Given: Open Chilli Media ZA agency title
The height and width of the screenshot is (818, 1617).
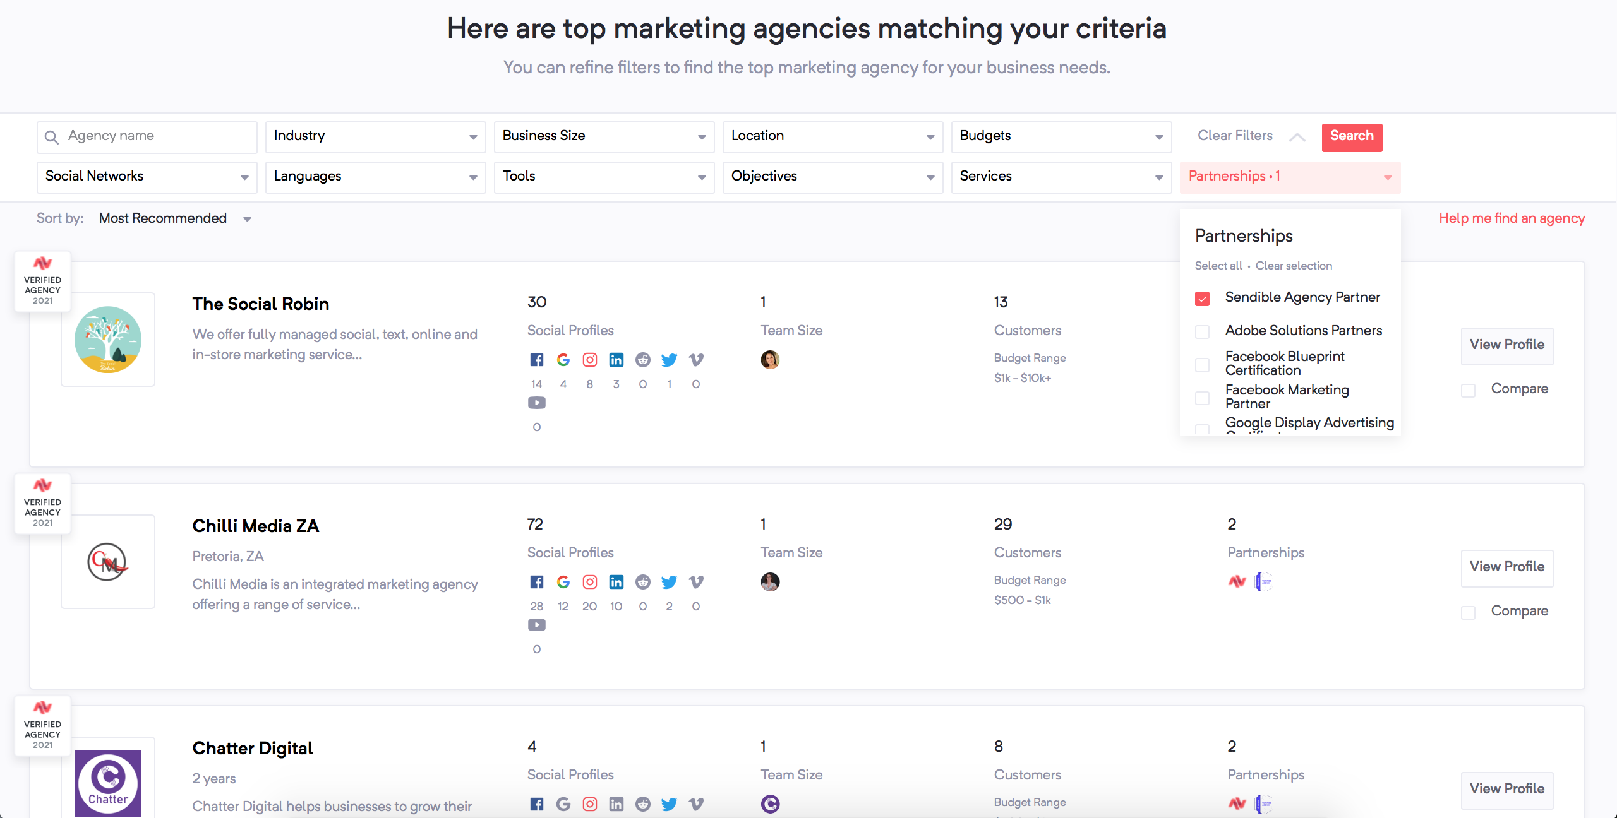Looking at the screenshot, I should (x=255, y=526).
